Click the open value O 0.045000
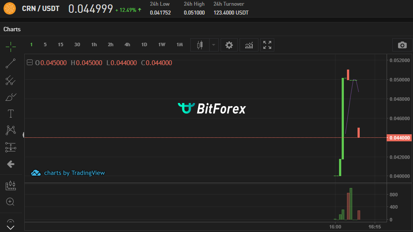 click(51, 63)
